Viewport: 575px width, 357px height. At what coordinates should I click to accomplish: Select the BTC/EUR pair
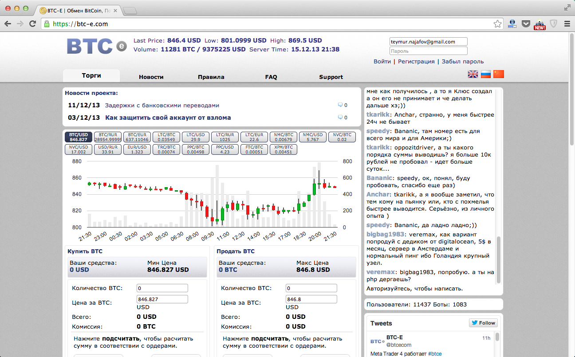[x=137, y=137]
